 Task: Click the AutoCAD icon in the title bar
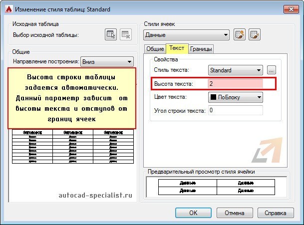(7, 8)
